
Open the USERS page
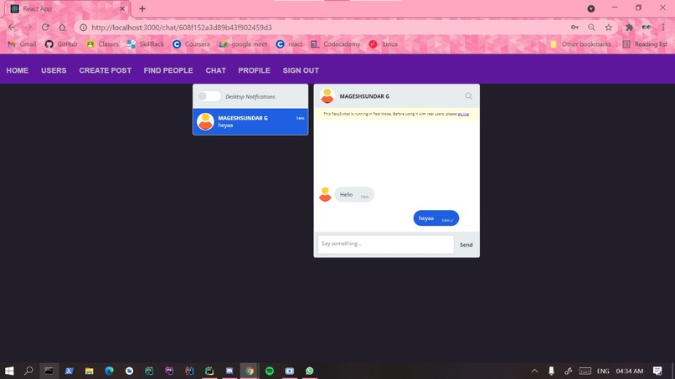(54, 70)
